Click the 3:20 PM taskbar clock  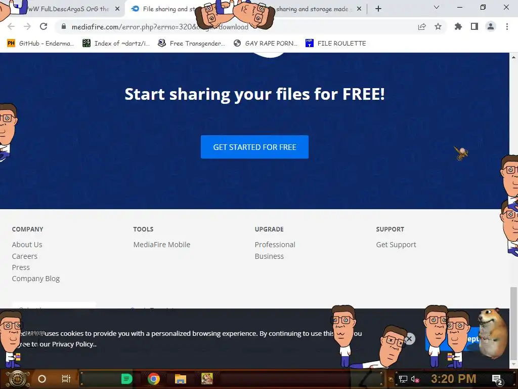point(453,379)
